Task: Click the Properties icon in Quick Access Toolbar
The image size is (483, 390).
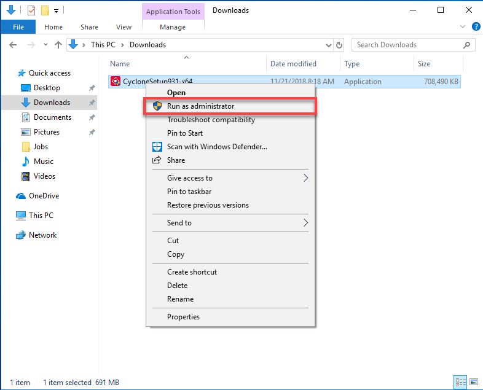Action: tap(31, 10)
